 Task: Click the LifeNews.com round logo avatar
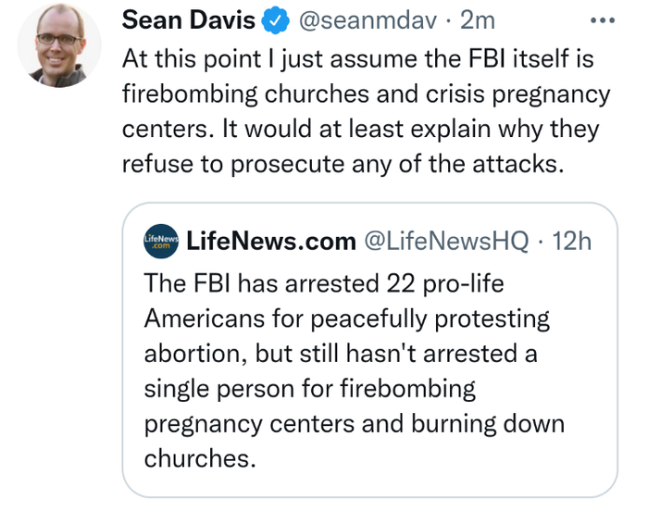coord(160,242)
